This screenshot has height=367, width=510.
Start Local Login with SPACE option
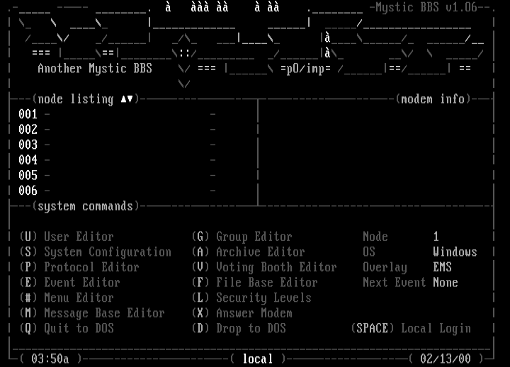click(411, 328)
